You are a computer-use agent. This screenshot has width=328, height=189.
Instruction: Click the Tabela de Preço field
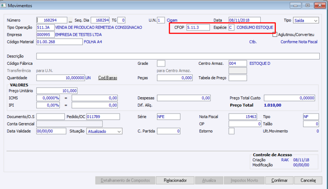(238, 78)
